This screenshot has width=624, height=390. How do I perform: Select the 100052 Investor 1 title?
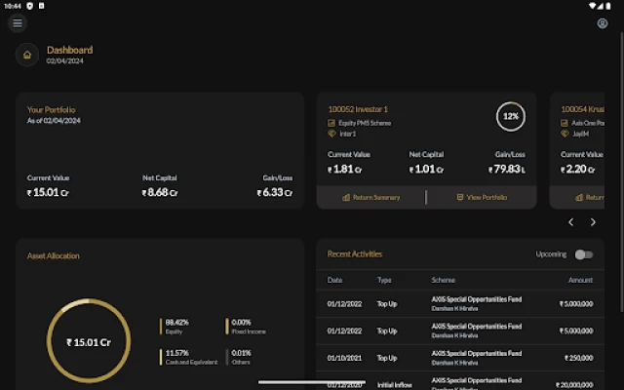pyautogui.click(x=358, y=109)
